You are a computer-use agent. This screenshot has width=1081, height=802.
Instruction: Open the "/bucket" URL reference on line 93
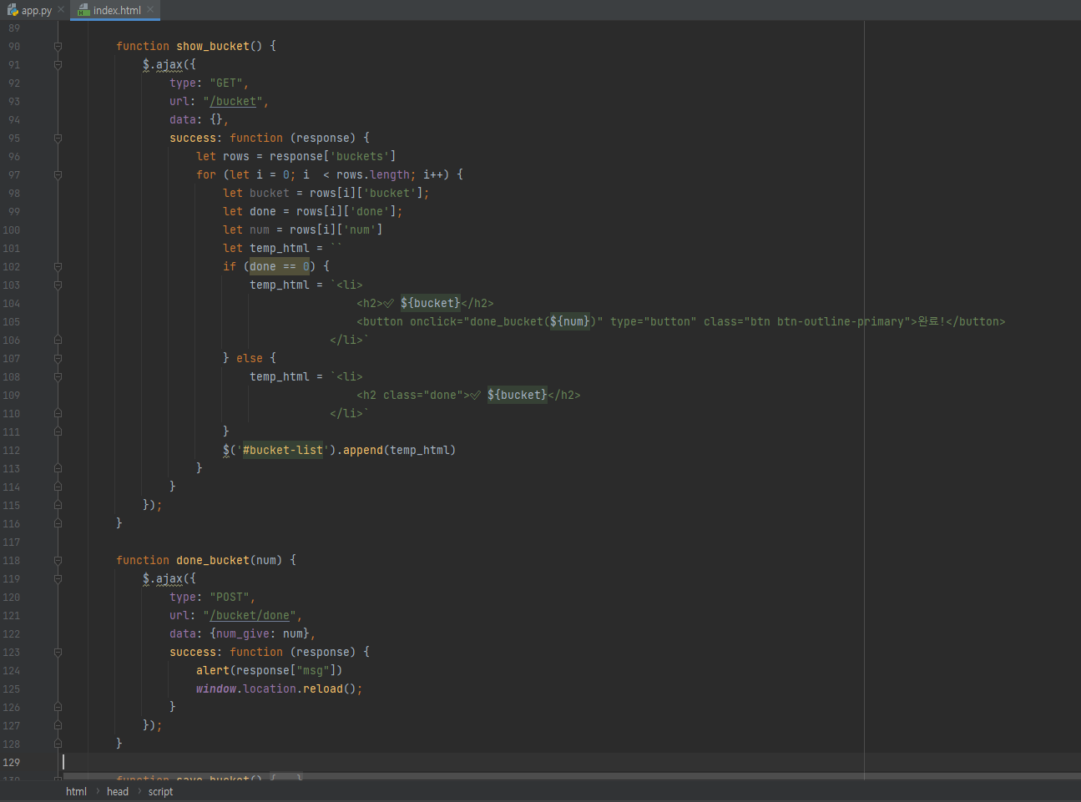click(x=233, y=101)
